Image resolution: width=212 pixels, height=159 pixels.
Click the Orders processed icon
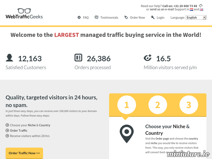pos(78,57)
